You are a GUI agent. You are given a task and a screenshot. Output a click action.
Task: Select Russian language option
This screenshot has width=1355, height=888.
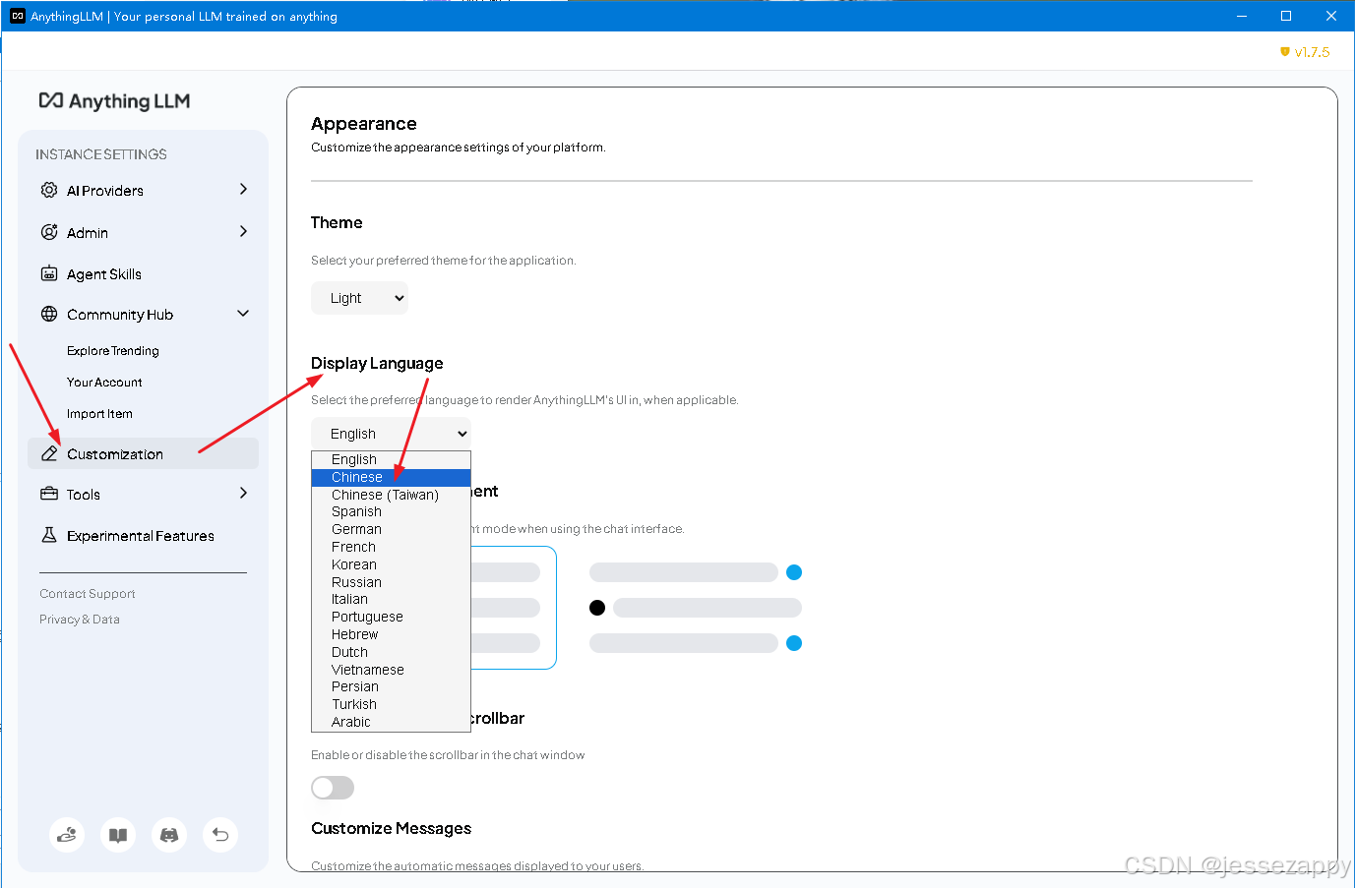391,582
